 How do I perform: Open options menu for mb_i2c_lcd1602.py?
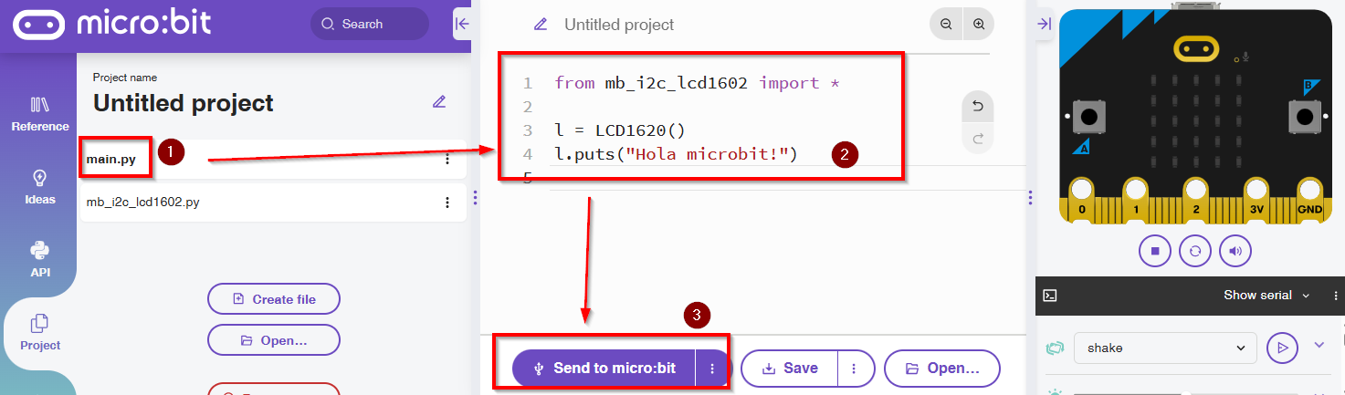[x=447, y=203]
